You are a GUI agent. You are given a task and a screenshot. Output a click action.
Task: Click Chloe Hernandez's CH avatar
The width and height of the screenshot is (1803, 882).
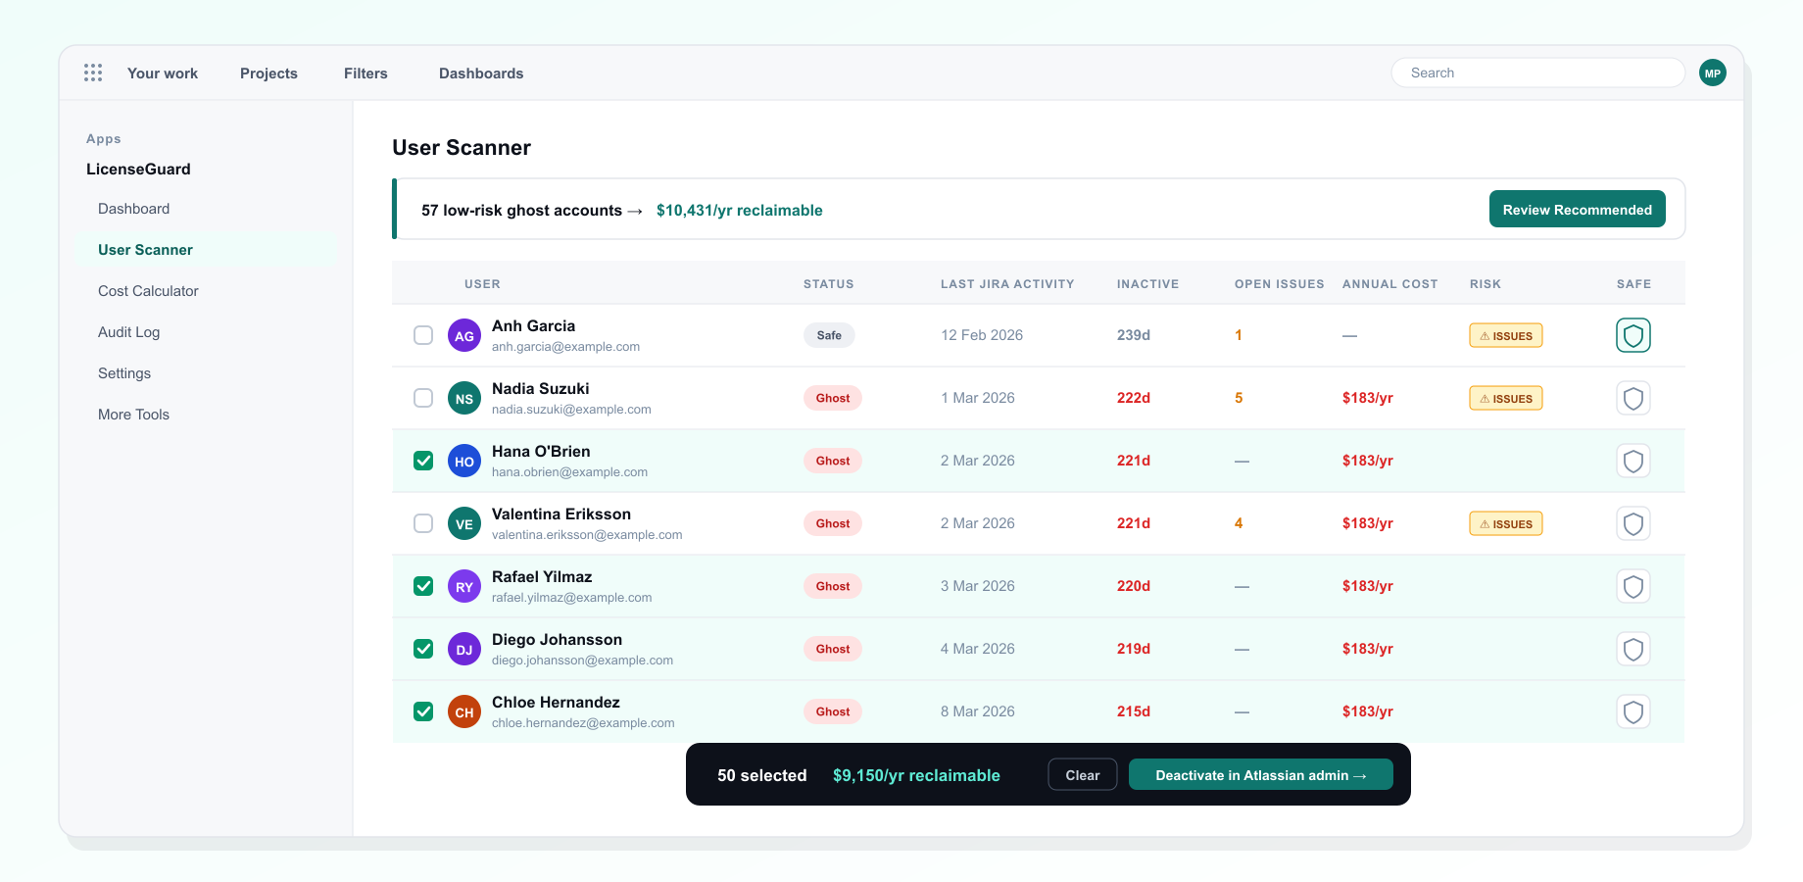464,711
